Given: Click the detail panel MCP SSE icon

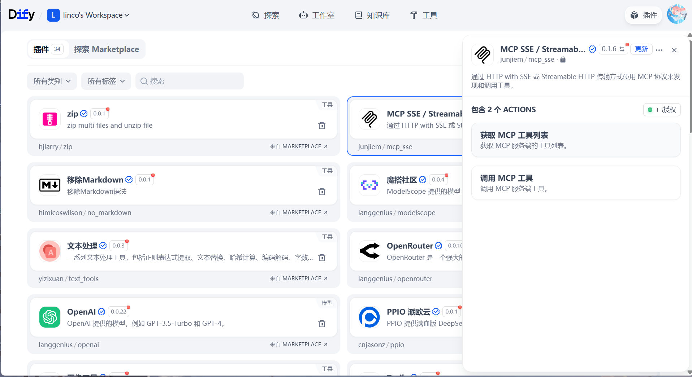Looking at the screenshot, I should [x=483, y=55].
